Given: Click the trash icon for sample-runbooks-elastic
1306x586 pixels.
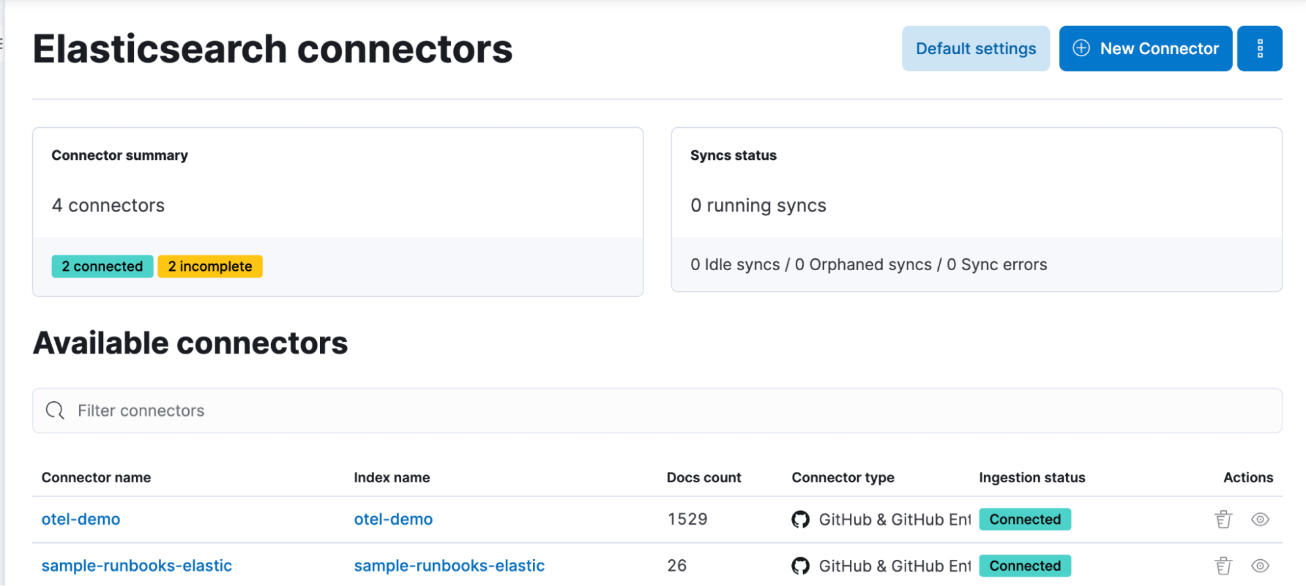Looking at the screenshot, I should click(x=1223, y=566).
